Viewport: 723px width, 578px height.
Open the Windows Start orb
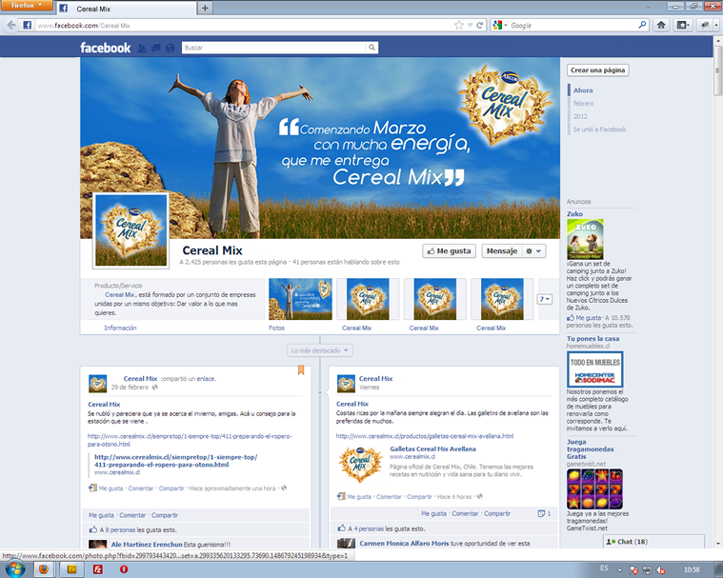pyautogui.click(x=14, y=569)
